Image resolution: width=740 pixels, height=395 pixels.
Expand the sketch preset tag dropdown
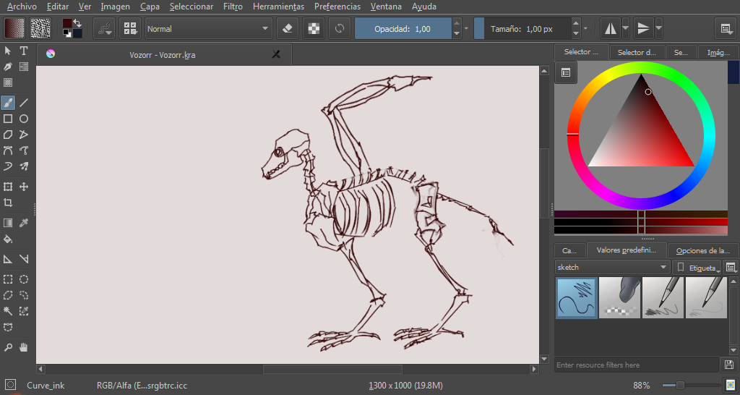click(x=612, y=268)
